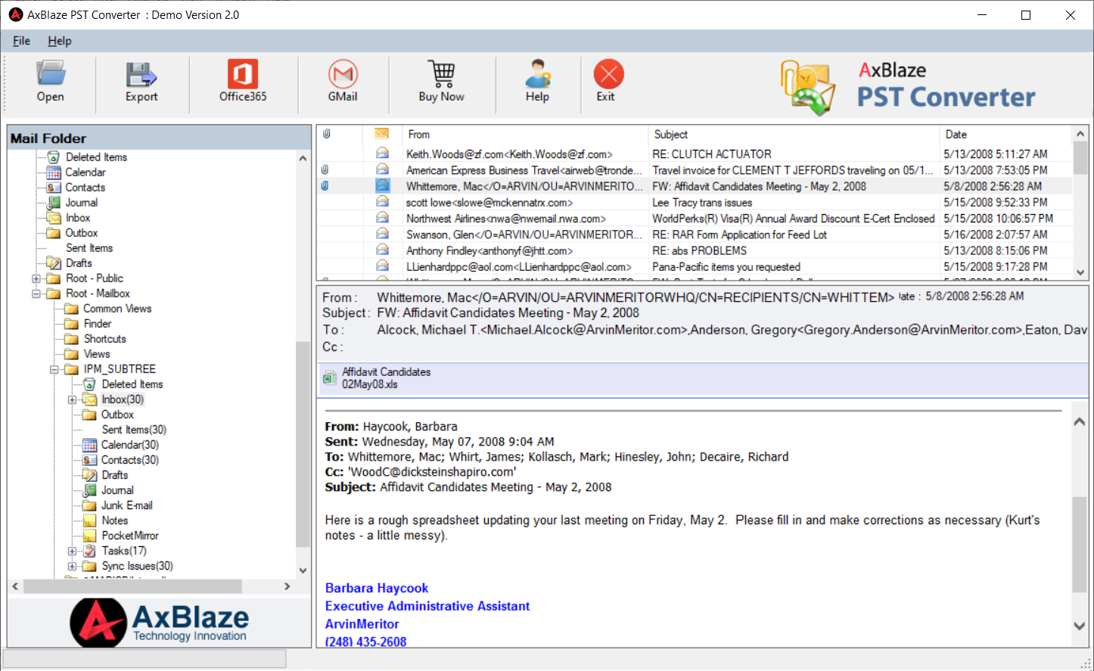This screenshot has height=671, width=1094.
Task: Click the message body vertical scrollbar thumb
Action: coord(1080,545)
